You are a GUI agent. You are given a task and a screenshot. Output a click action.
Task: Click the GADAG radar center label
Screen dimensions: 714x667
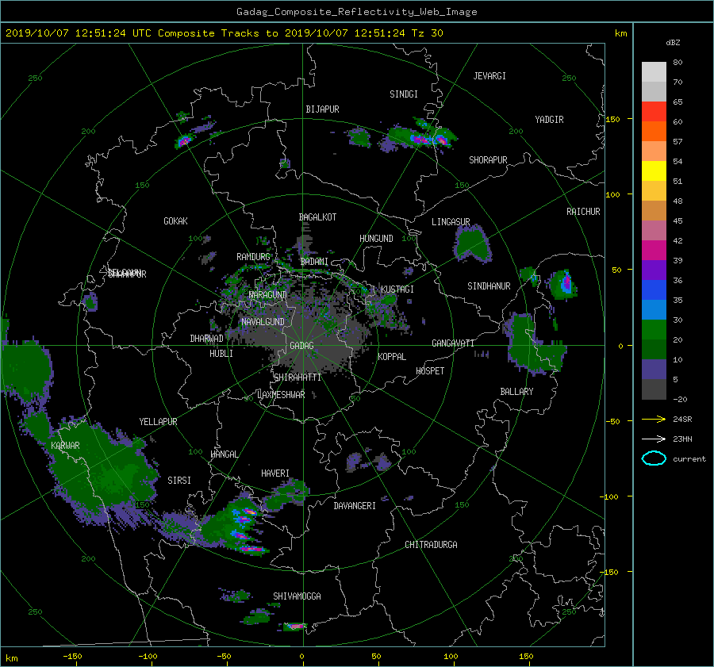pyautogui.click(x=301, y=346)
